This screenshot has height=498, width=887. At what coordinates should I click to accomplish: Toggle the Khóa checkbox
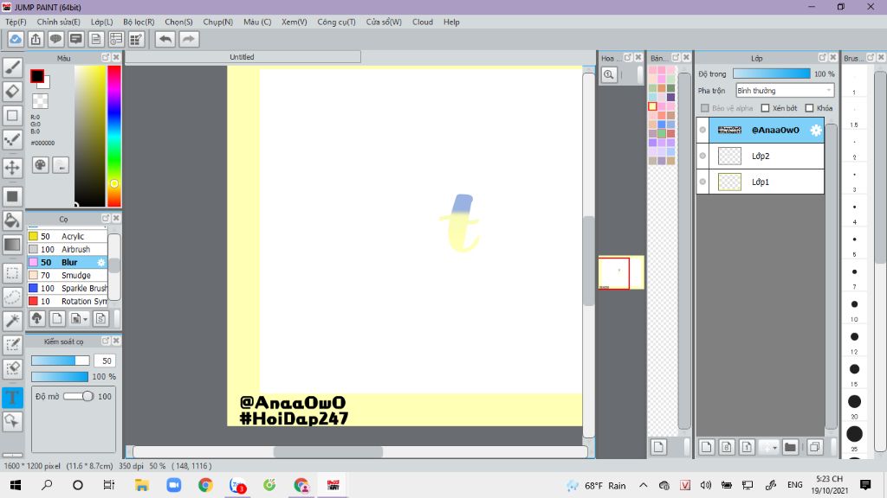(810, 108)
